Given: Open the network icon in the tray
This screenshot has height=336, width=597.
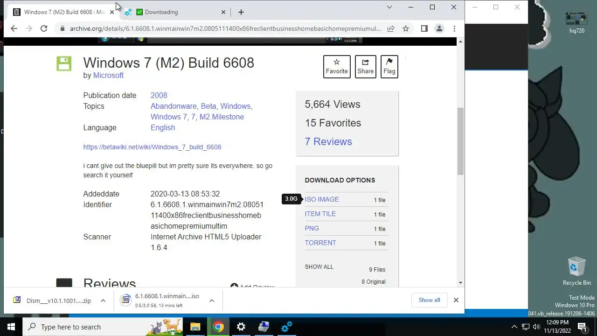Looking at the screenshot, I should [x=525, y=327].
